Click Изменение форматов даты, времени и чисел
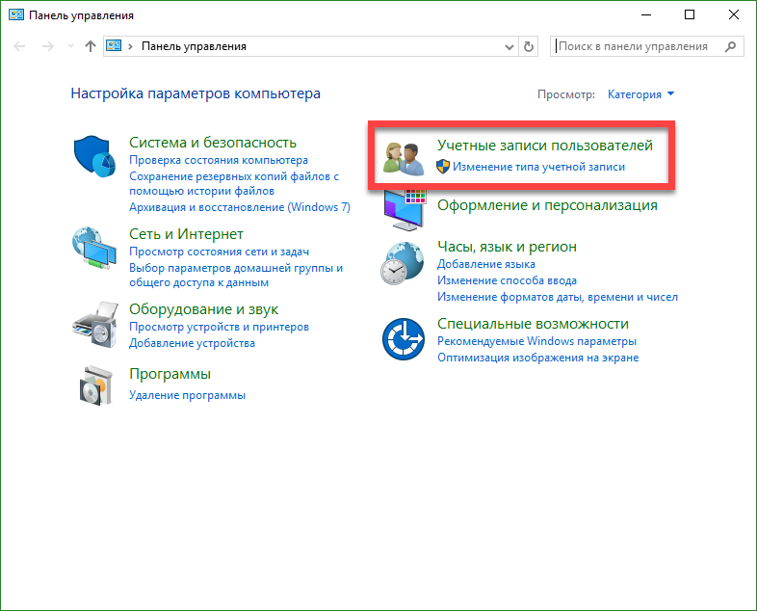Viewport: 757px width, 611px height. (557, 297)
